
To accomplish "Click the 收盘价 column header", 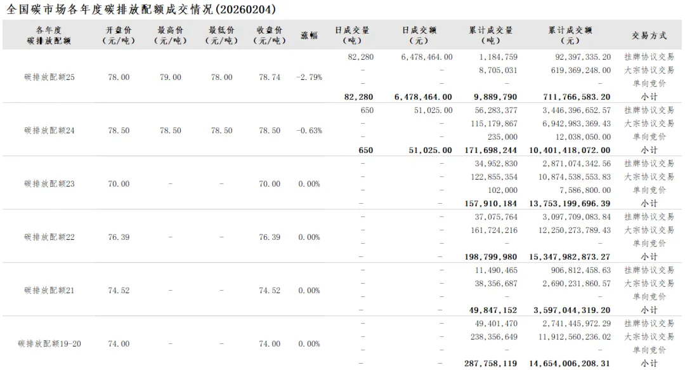I will (x=269, y=35).
